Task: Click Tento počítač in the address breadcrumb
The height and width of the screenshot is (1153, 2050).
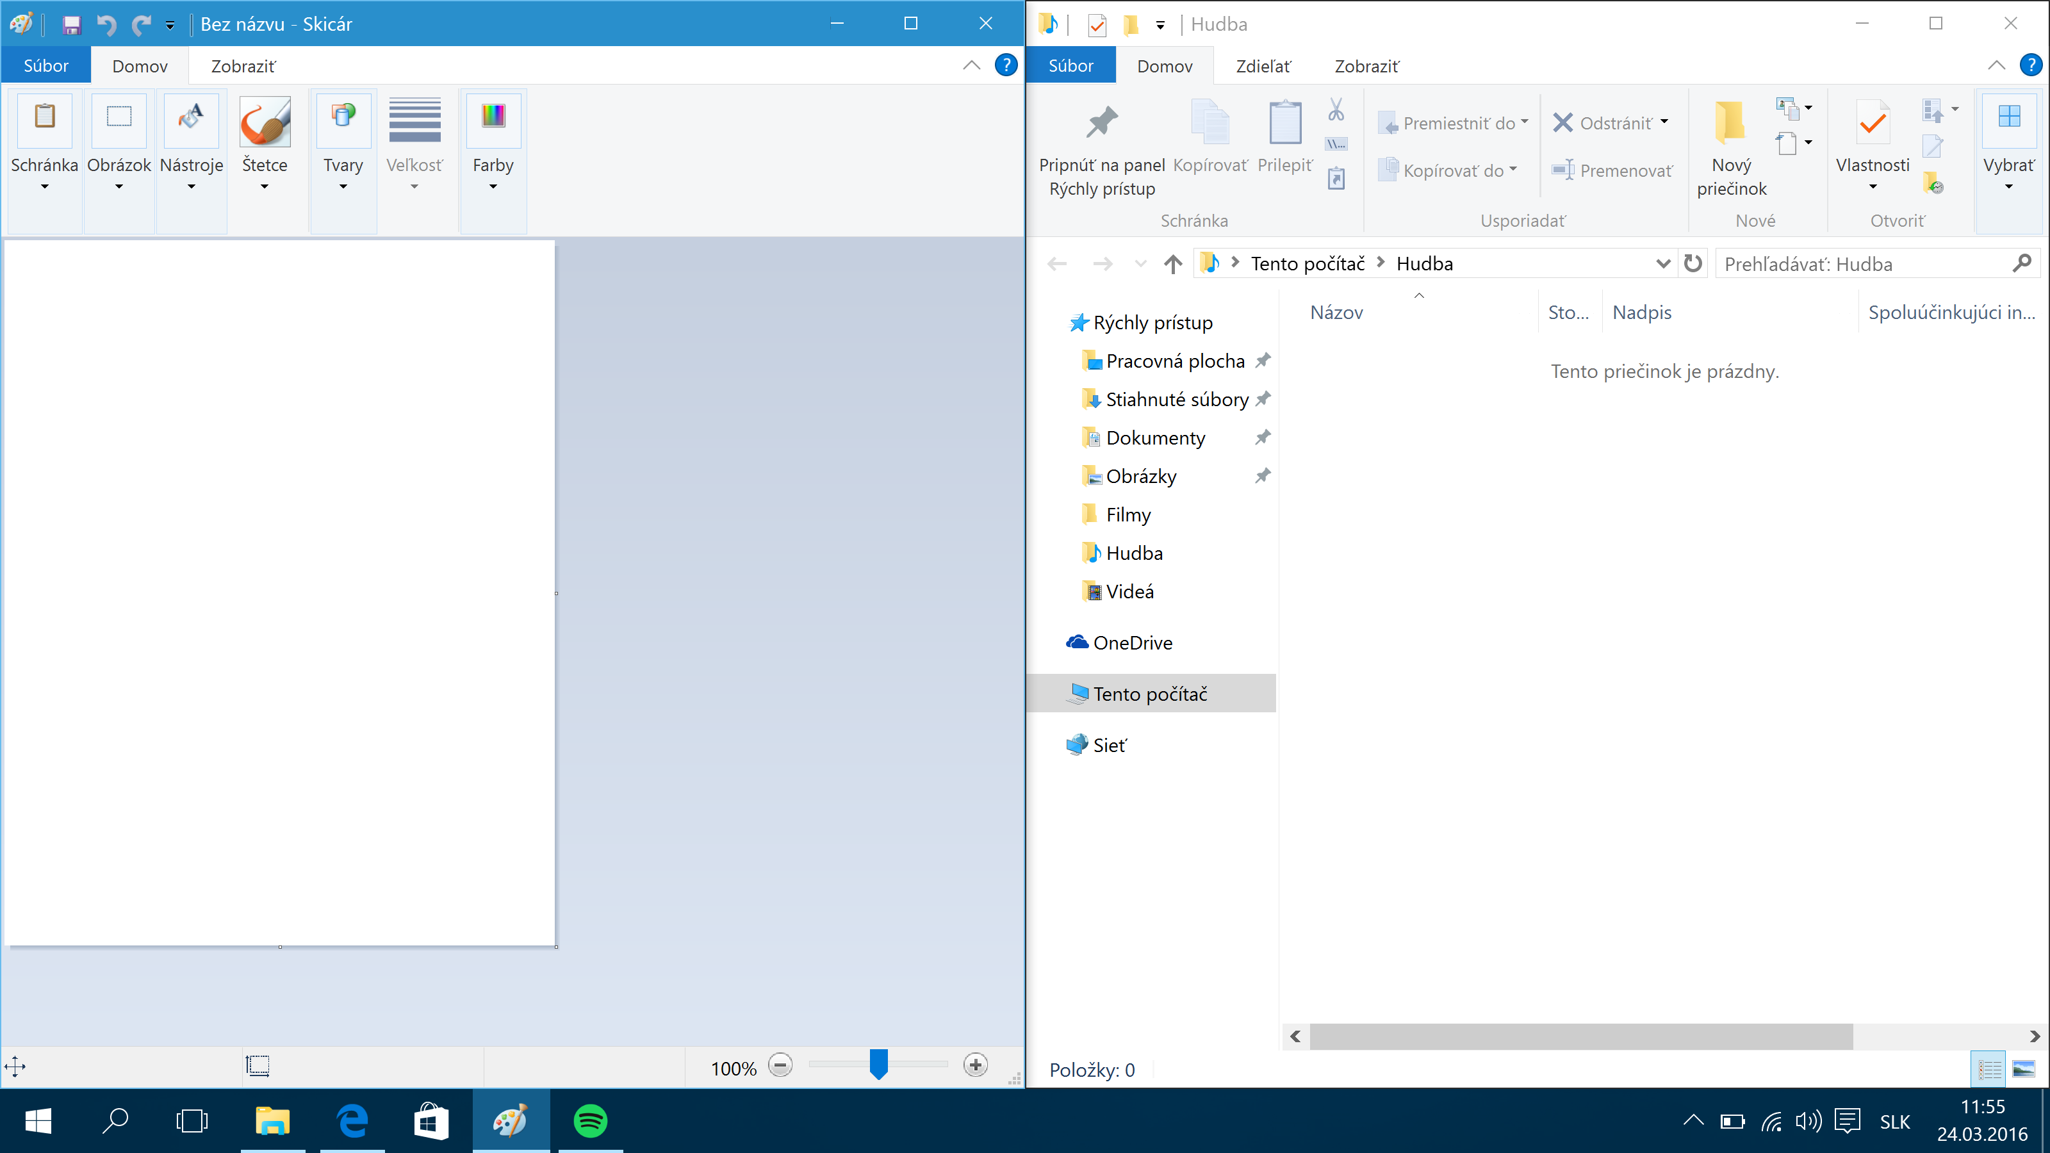Action: (x=1308, y=263)
